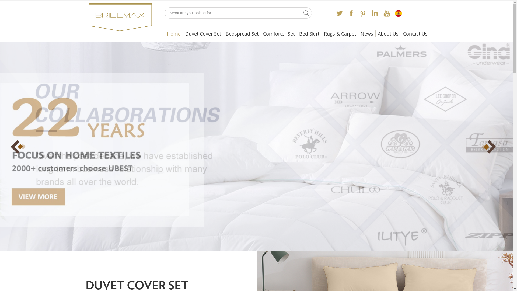
Task: Focus the 'What are you looking for?' search field
Action: [x=234, y=13]
